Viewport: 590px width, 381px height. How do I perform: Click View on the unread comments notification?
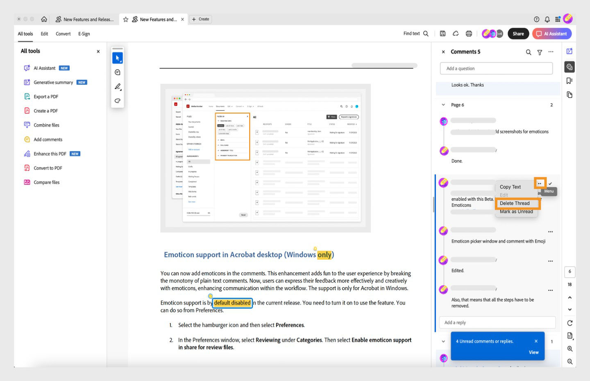[x=533, y=352]
